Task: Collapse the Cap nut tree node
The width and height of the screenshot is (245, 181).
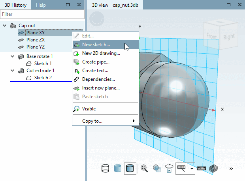Action: coord(5,26)
